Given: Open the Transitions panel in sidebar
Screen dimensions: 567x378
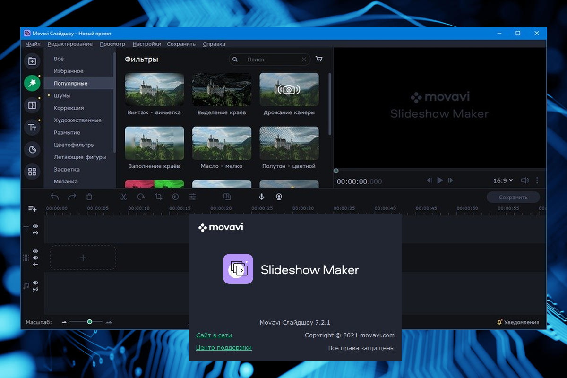Looking at the screenshot, I should pyautogui.click(x=32, y=105).
